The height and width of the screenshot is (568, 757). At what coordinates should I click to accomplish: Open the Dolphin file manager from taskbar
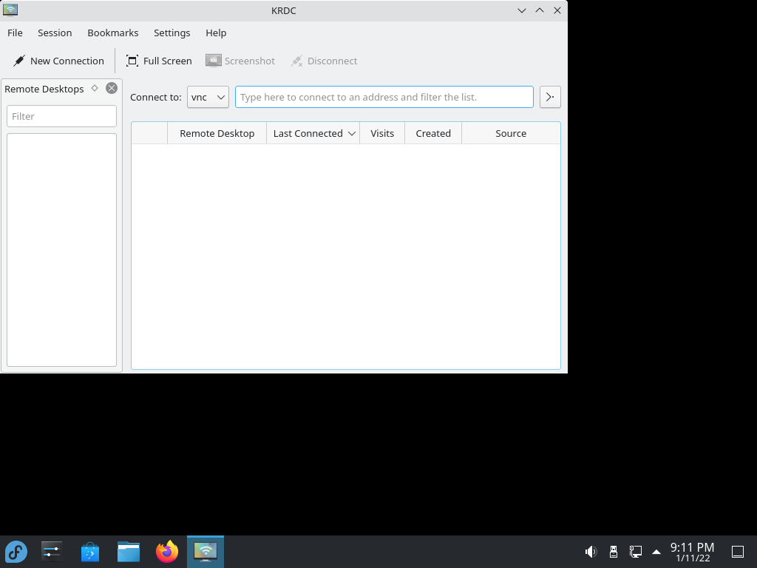tap(129, 552)
